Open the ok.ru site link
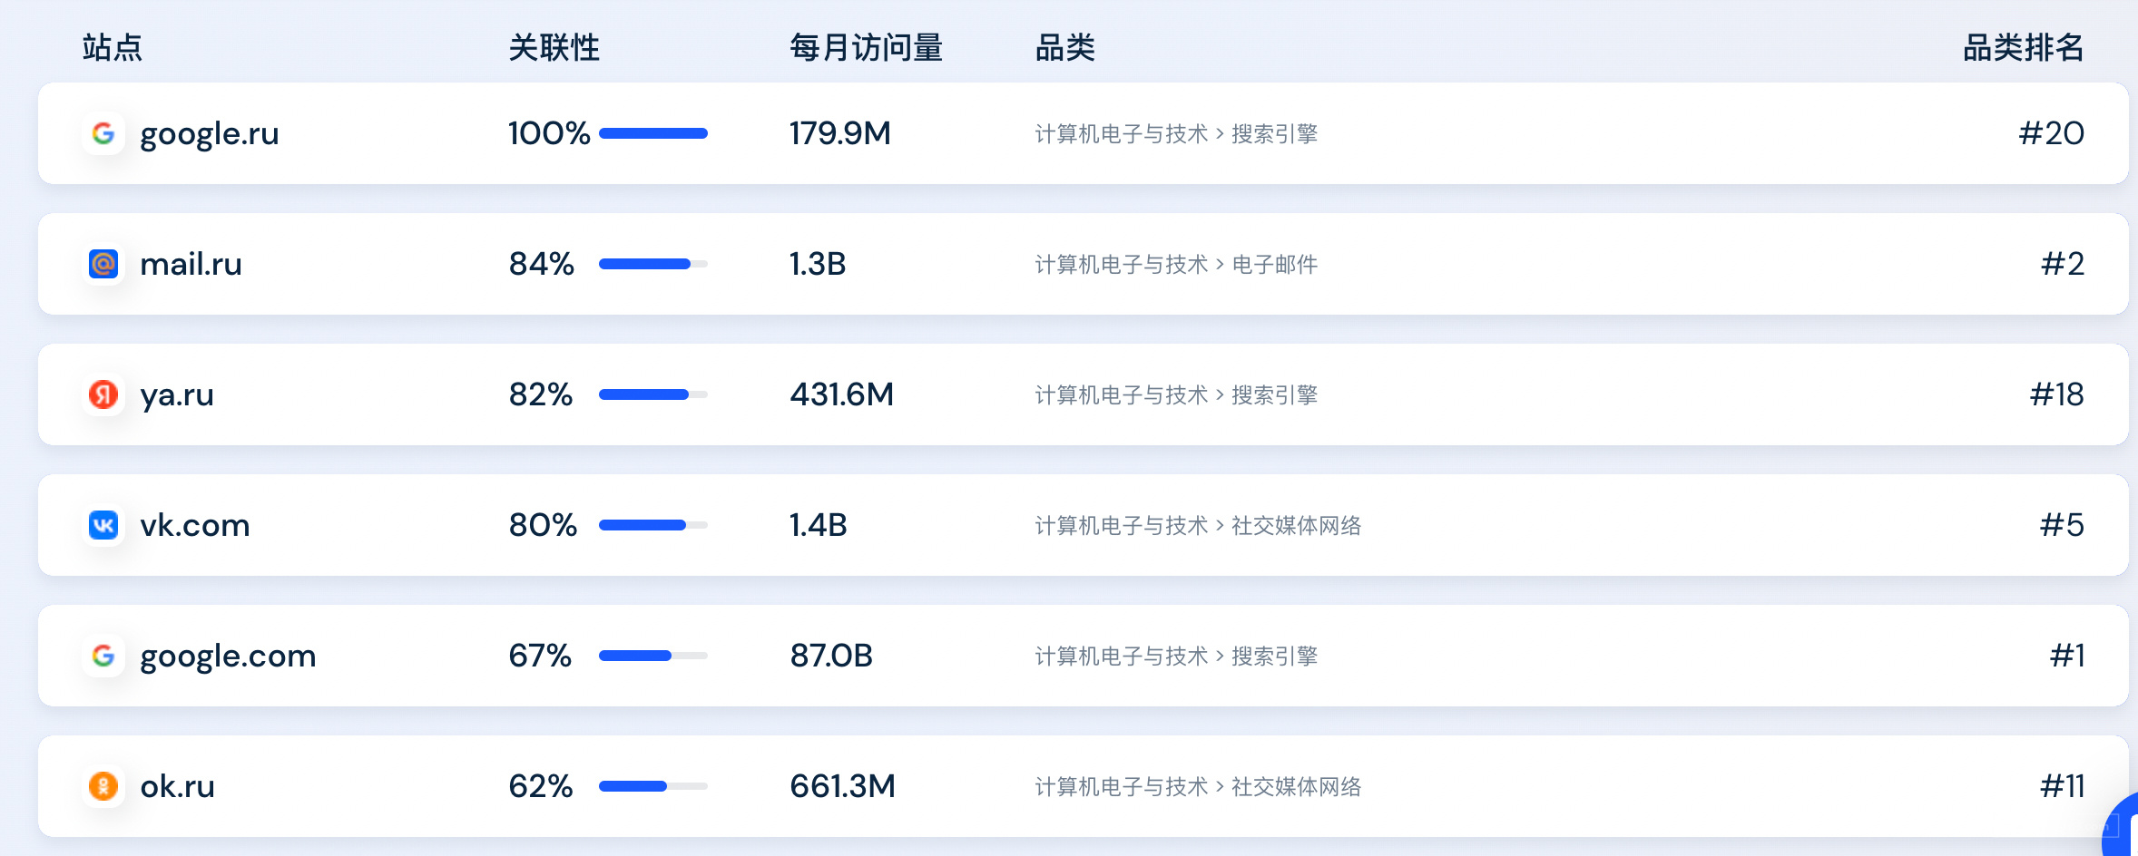 point(178,786)
